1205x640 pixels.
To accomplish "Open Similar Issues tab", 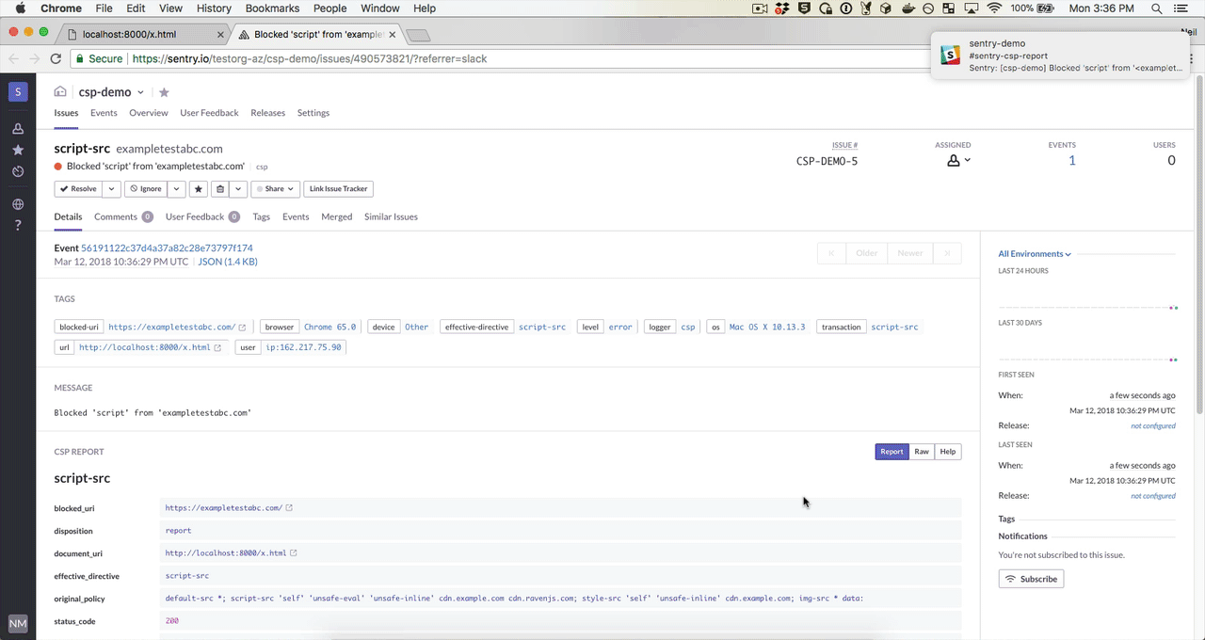I will coord(391,216).
